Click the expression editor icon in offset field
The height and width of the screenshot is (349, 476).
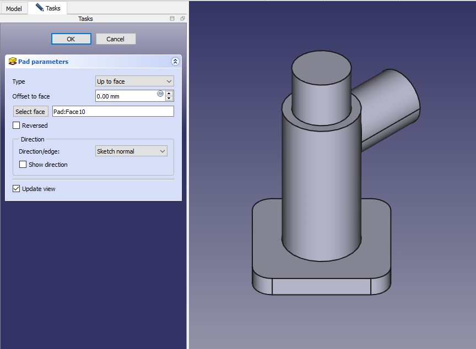pyautogui.click(x=160, y=94)
